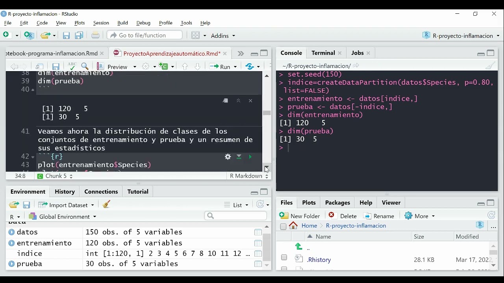Print the current file
Screen dimensions: 504x283
[x=95, y=35]
